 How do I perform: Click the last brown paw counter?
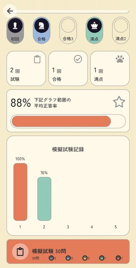[x=119, y=258]
